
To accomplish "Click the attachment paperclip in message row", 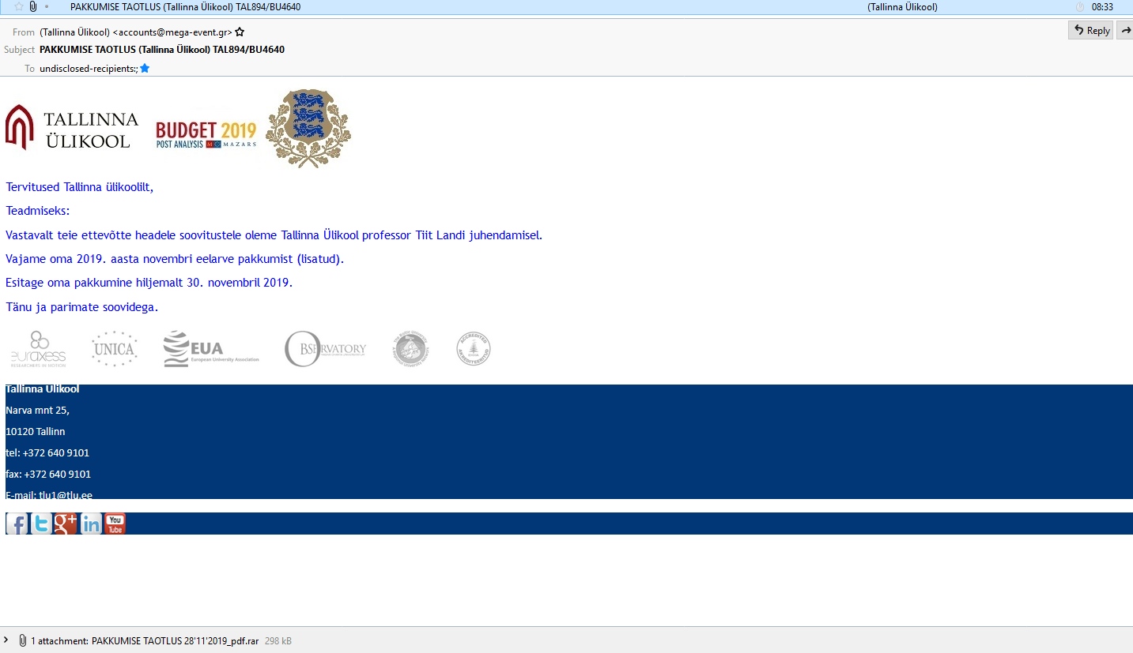I will click(x=32, y=7).
